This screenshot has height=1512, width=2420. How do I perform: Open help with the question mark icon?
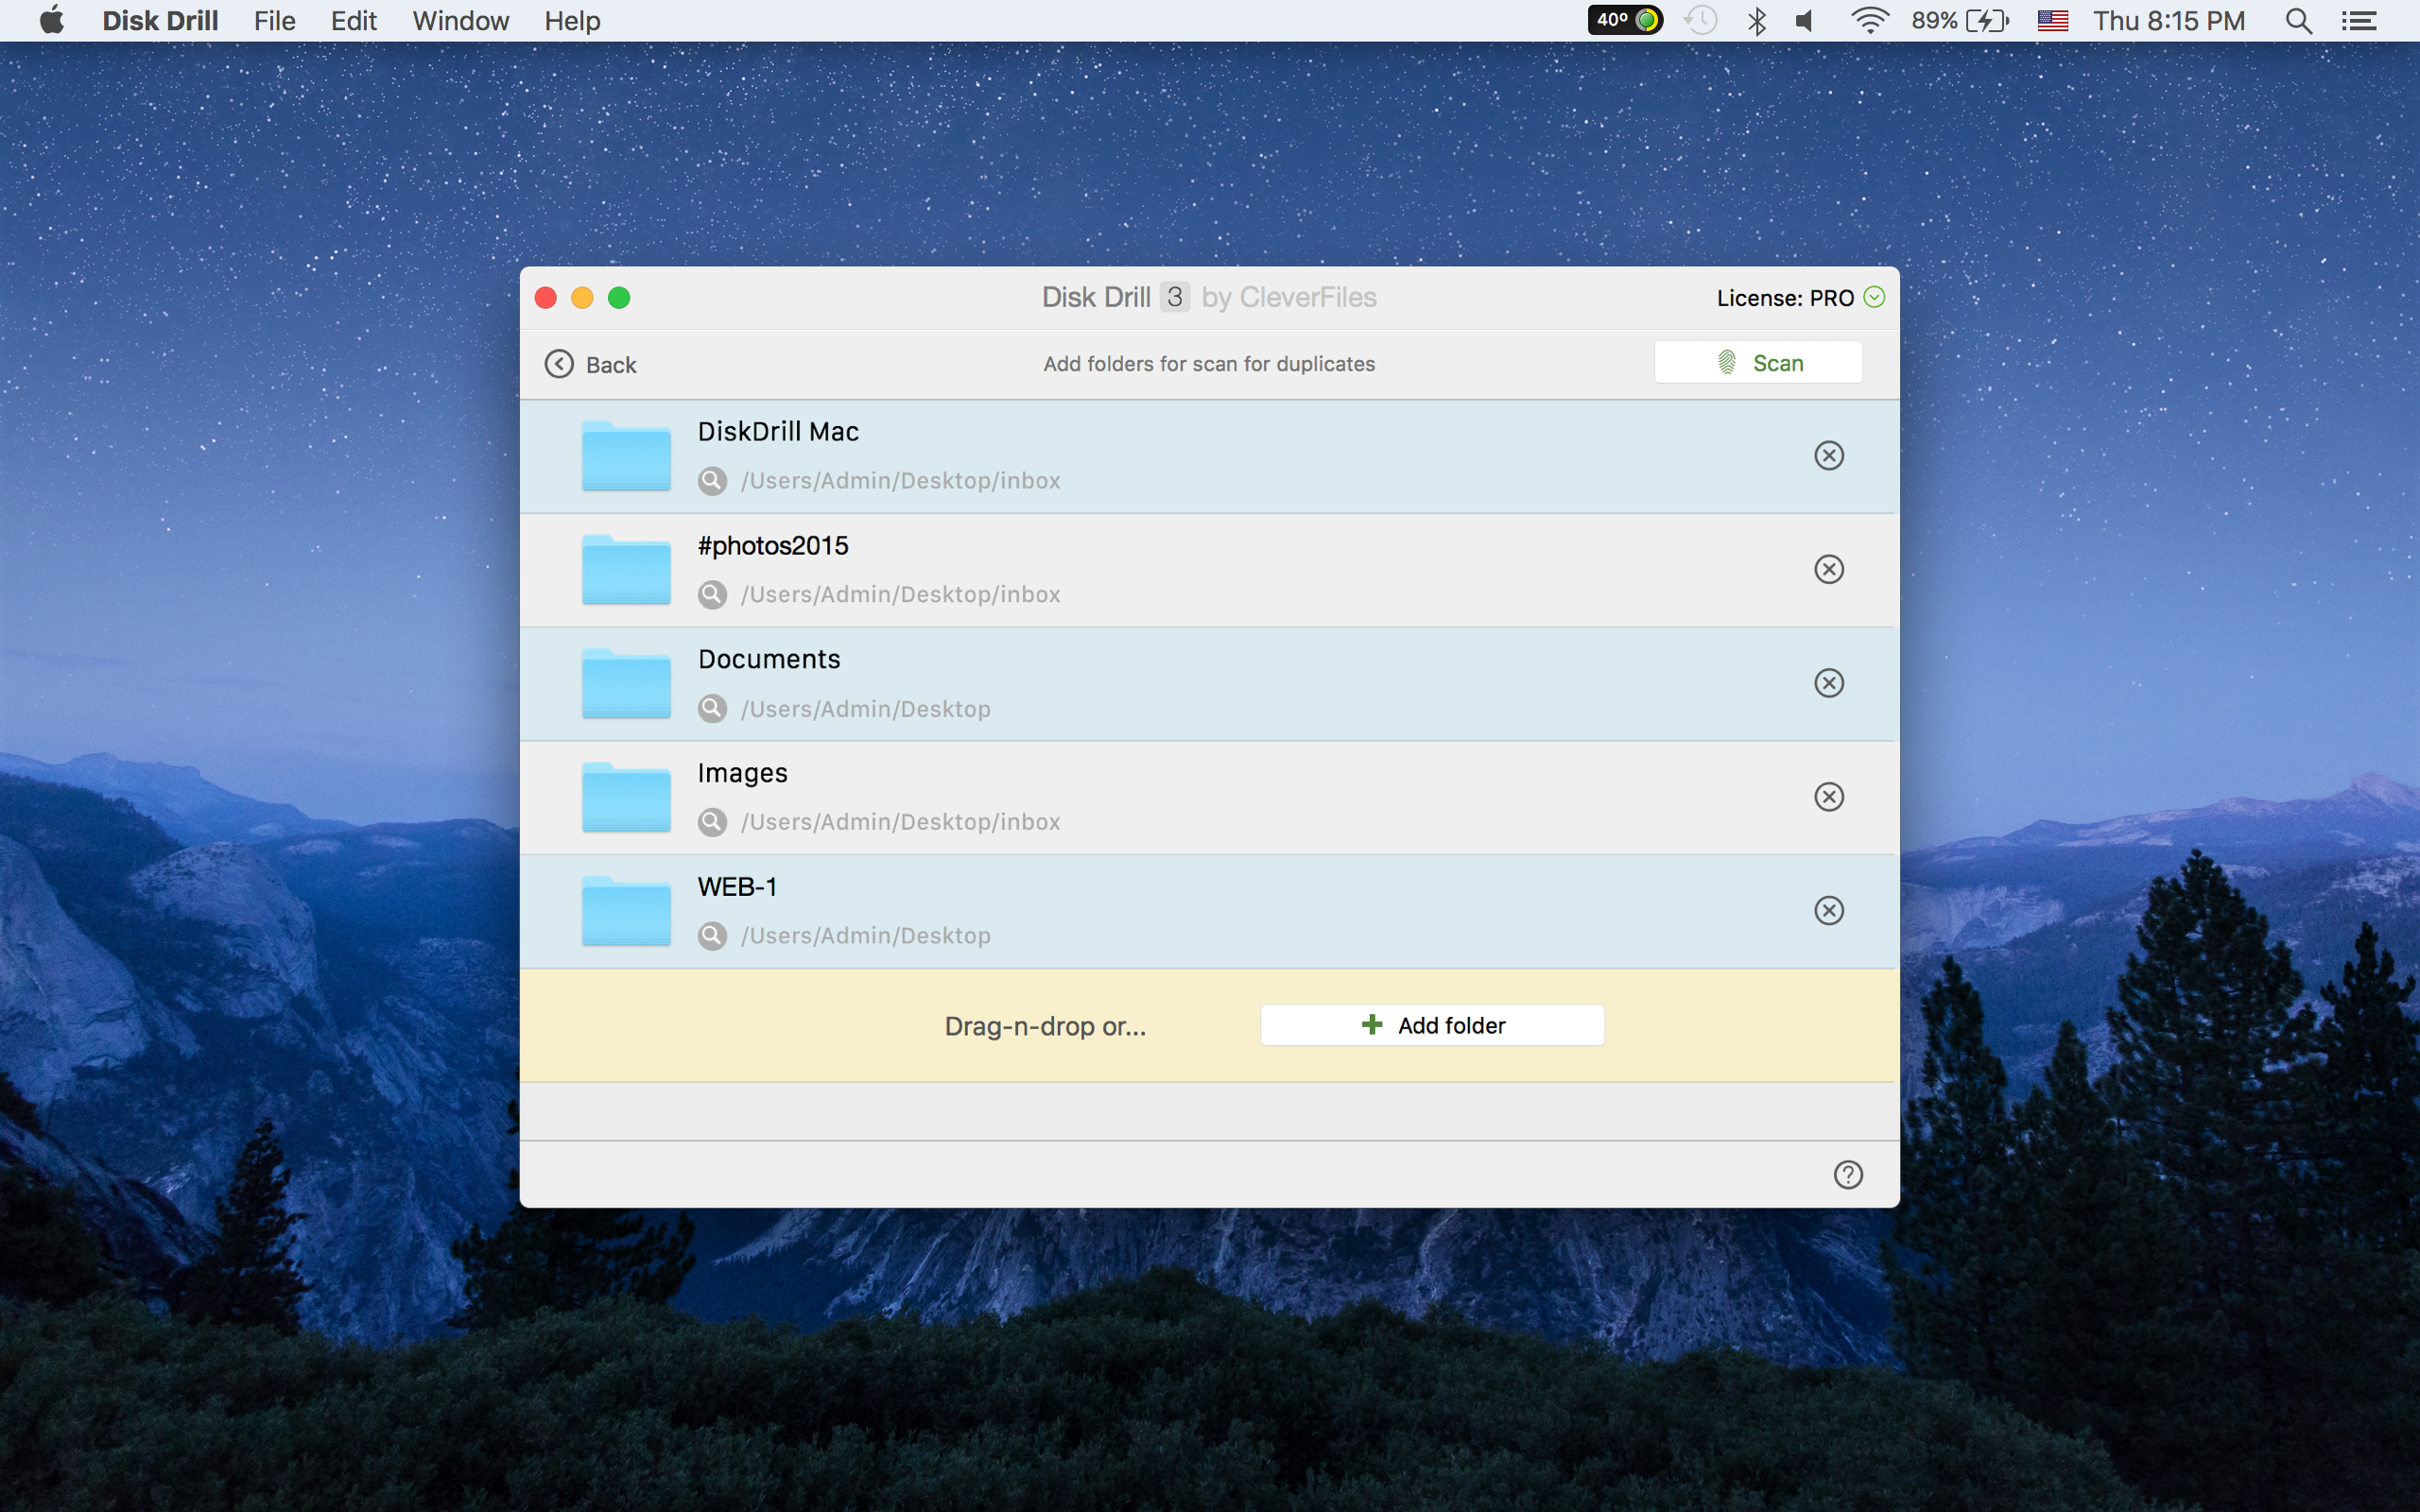coord(1847,1174)
